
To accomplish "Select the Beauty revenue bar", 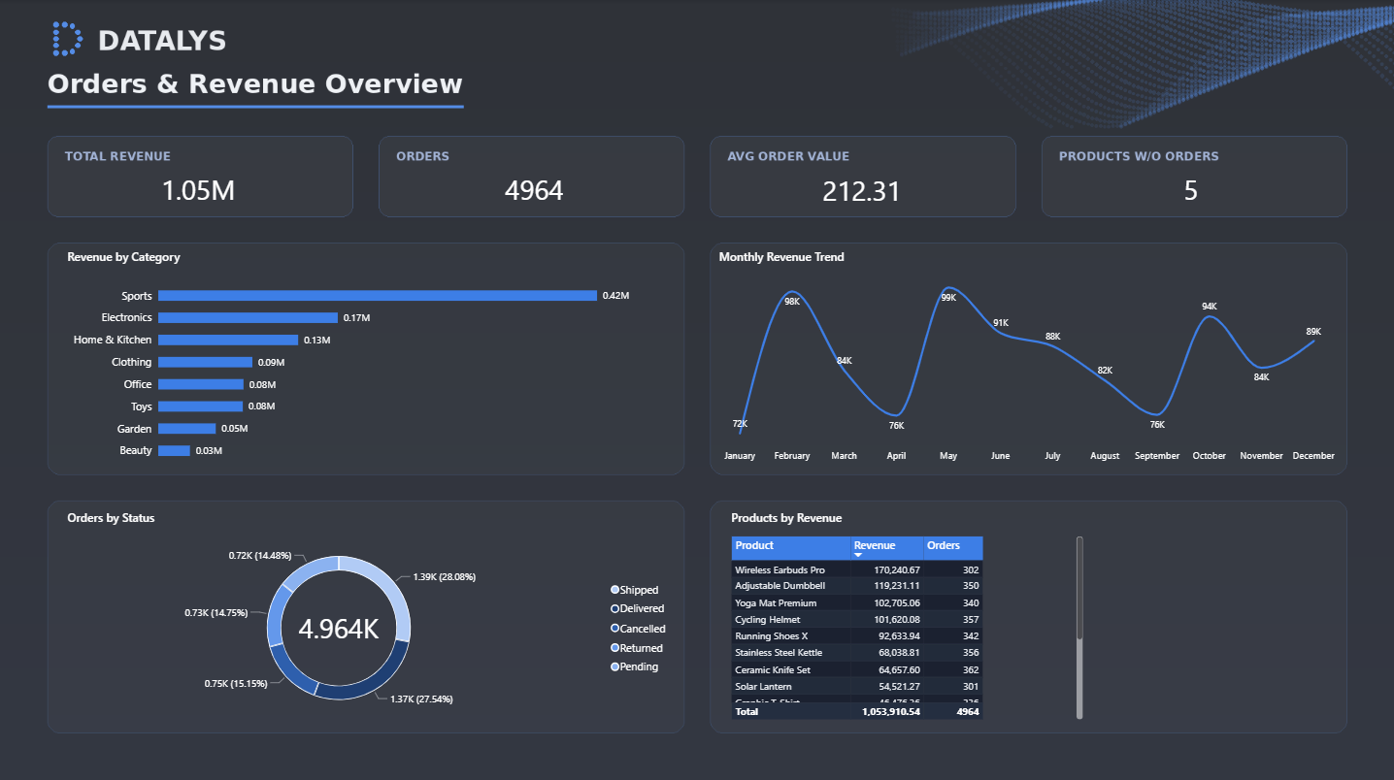I will tap(174, 451).
